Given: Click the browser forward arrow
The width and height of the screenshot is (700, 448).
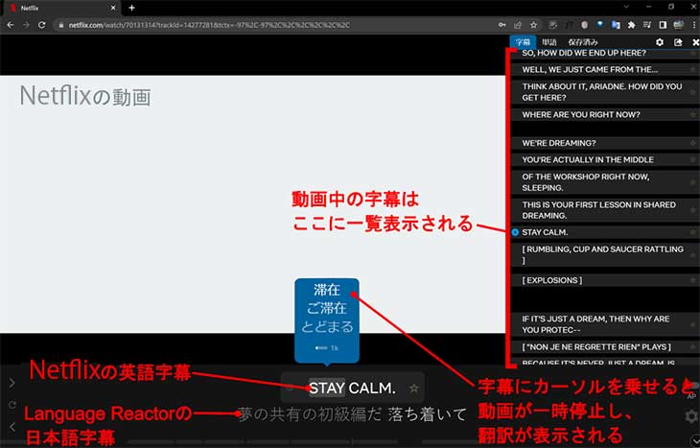Looking at the screenshot, I should tap(26, 25).
